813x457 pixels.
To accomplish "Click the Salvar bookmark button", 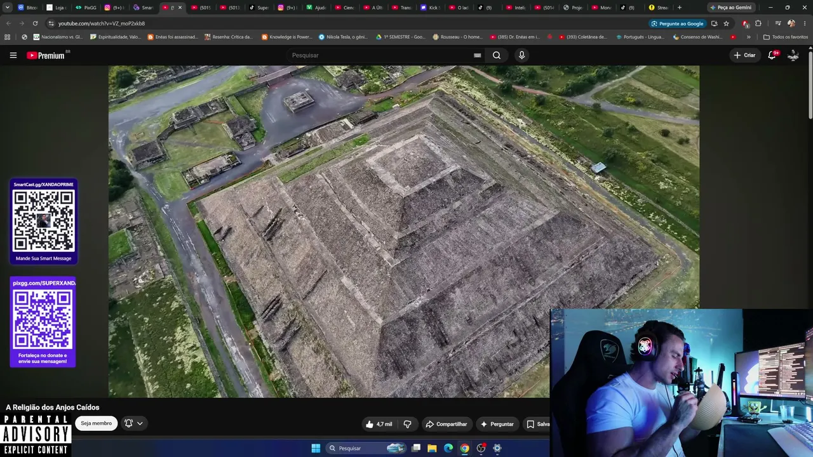I will click(537, 424).
